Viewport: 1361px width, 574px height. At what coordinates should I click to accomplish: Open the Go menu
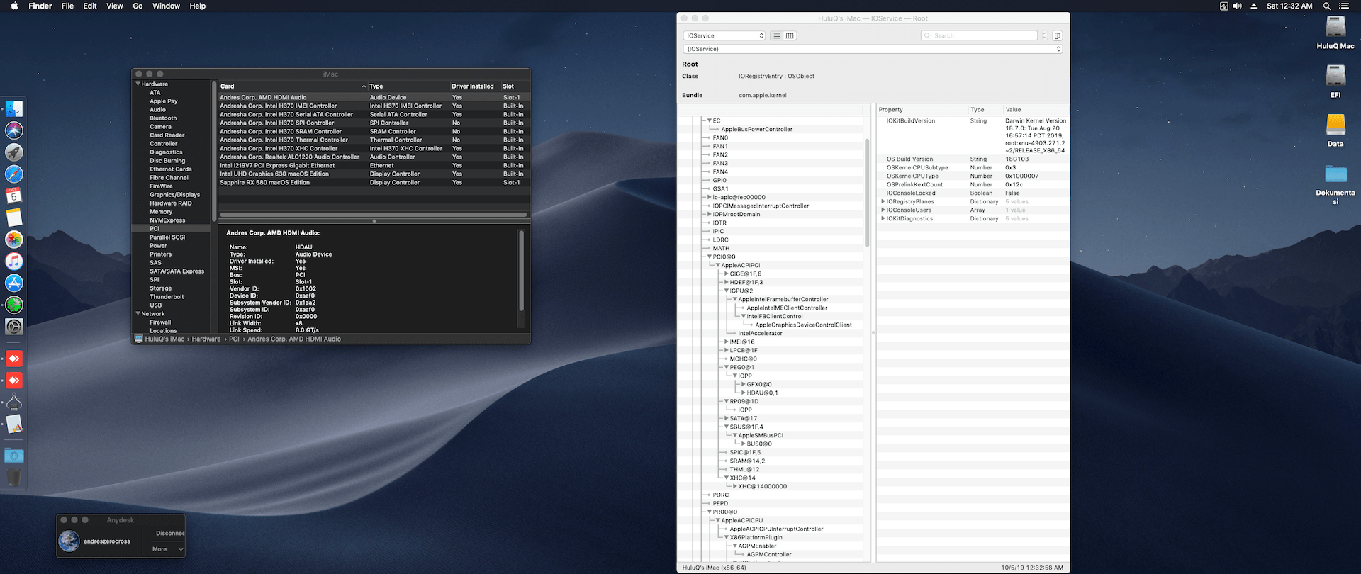138,6
